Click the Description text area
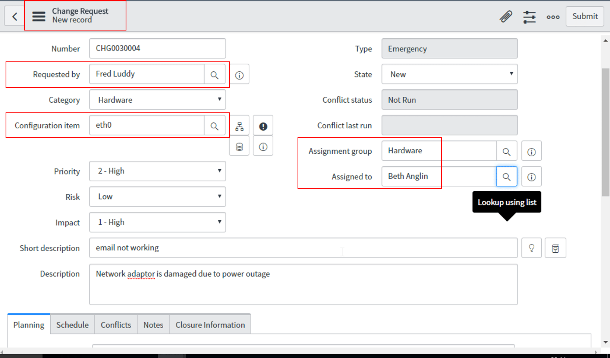This screenshot has height=358, width=610. [x=304, y=284]
